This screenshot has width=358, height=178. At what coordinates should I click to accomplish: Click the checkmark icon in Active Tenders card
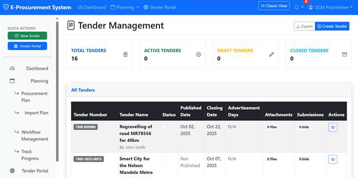pyautogui.click(x=198, y=54)
